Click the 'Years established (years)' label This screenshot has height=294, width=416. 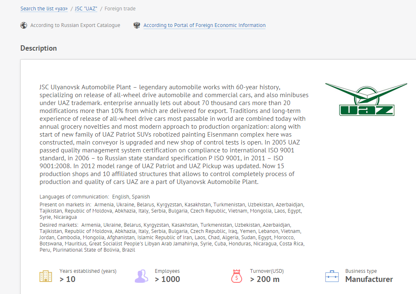point(88,271)
